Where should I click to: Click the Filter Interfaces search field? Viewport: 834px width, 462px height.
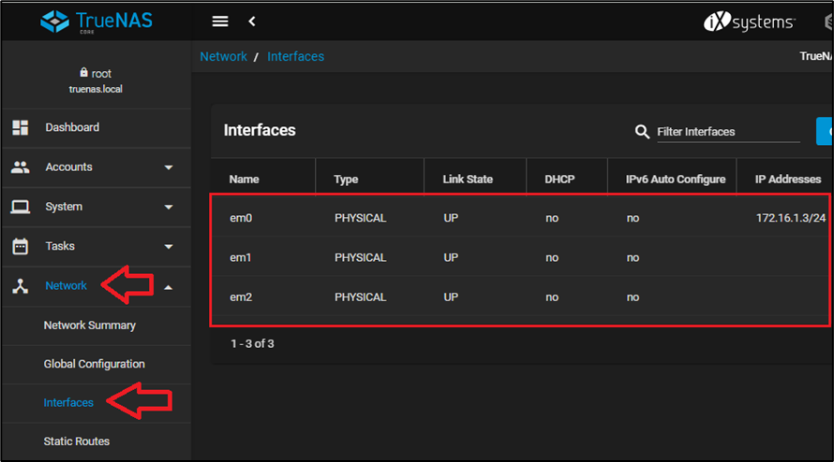coord(727,132)
